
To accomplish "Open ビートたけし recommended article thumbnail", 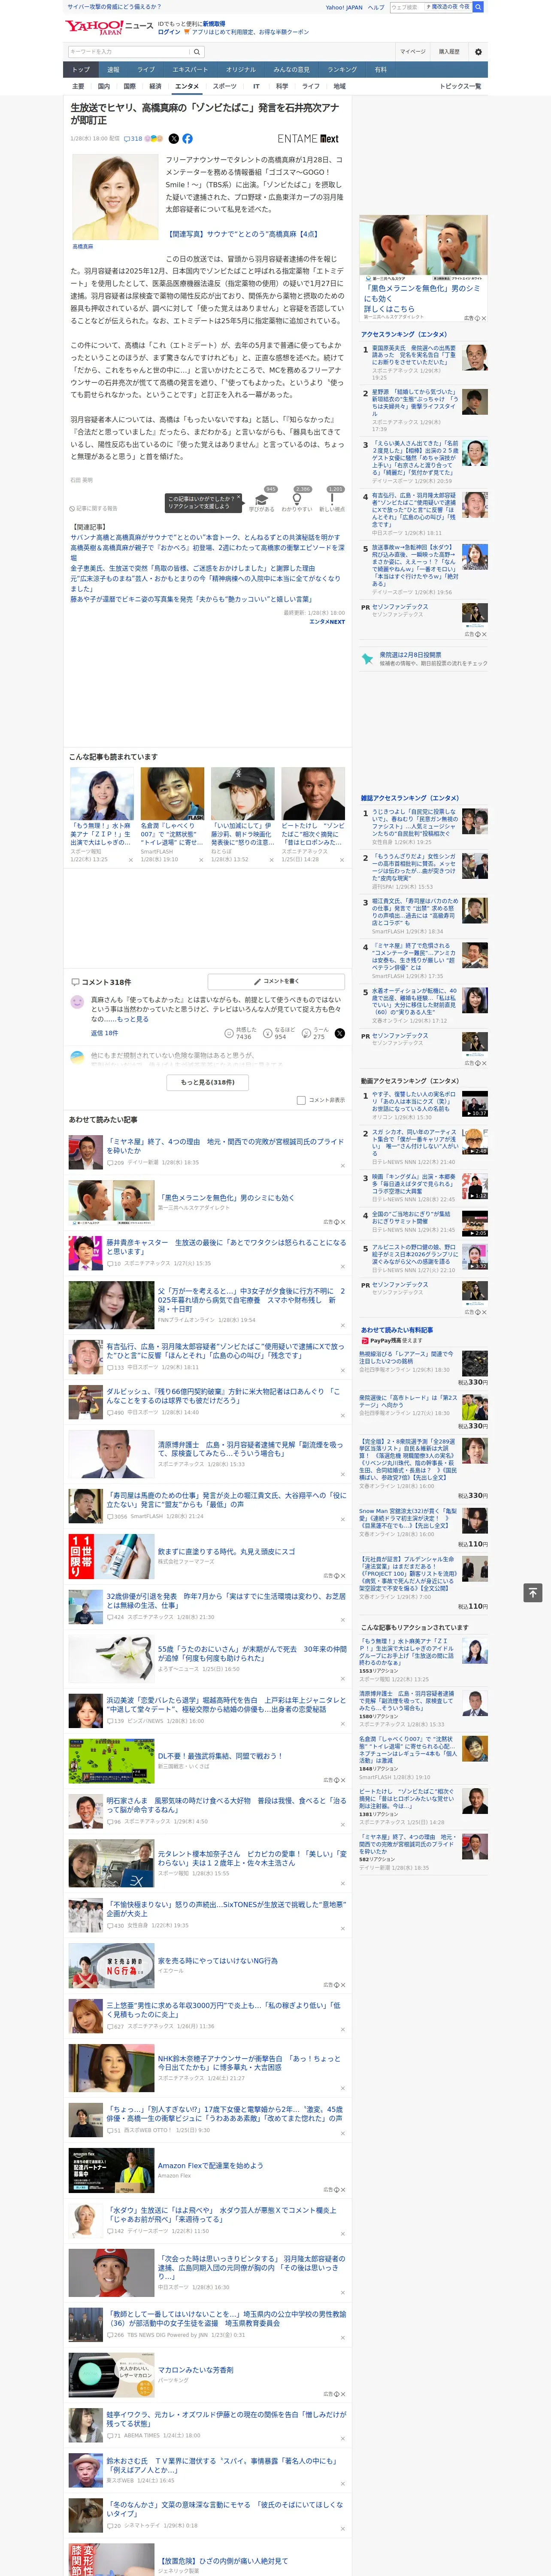I will point(313,794).
